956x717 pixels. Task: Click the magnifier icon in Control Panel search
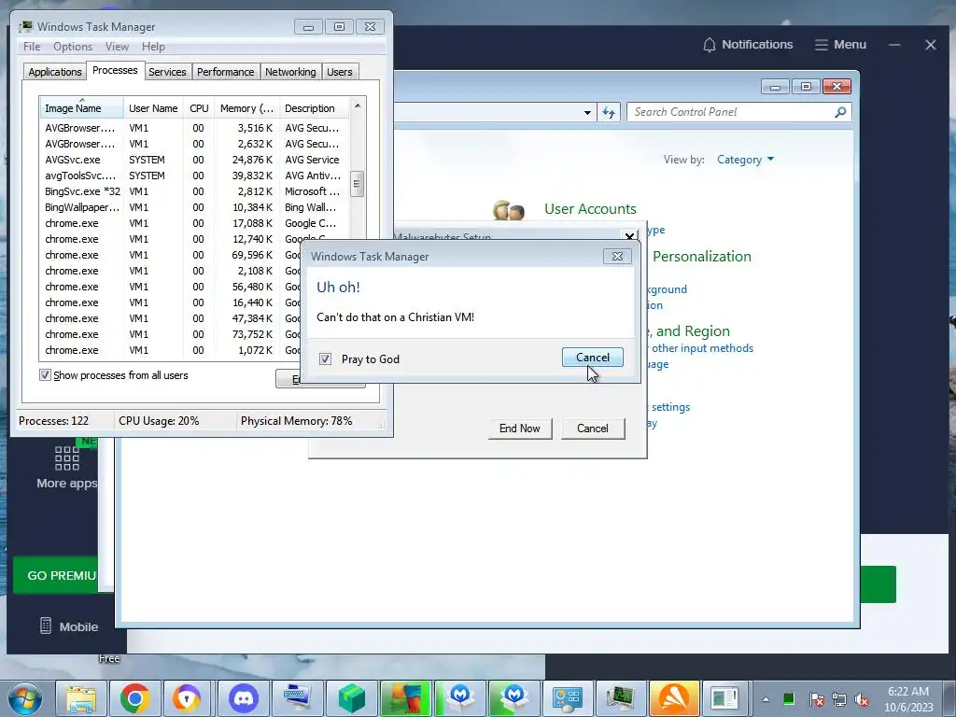click(x=840, y=112)
